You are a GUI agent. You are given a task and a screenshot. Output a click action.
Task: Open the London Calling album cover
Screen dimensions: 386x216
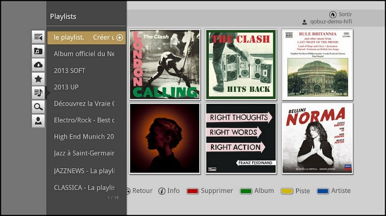click(x=165, y=65)
